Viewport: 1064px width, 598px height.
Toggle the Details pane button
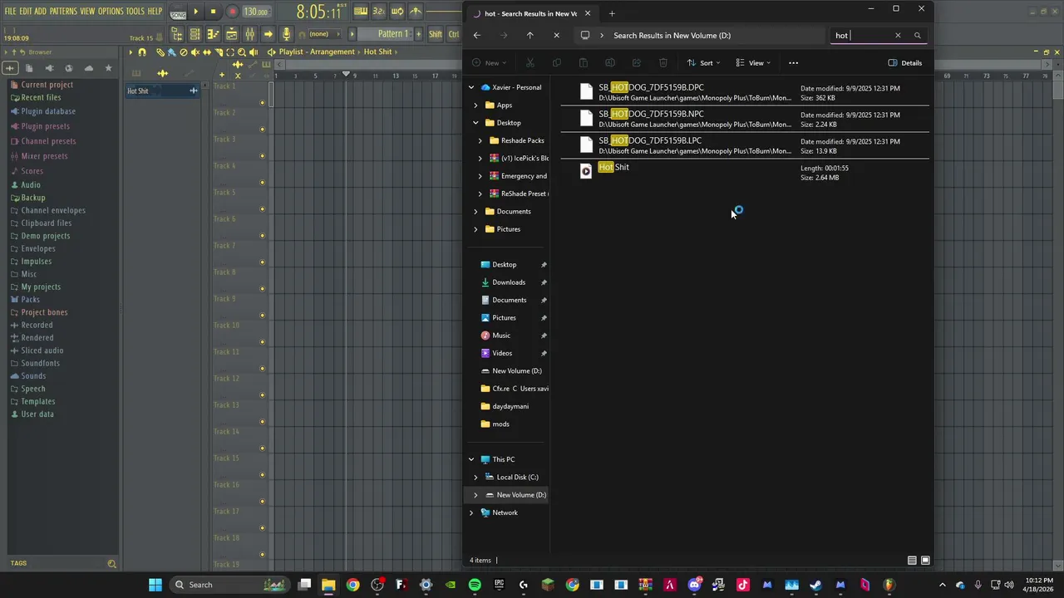click(x=905, y=63)
